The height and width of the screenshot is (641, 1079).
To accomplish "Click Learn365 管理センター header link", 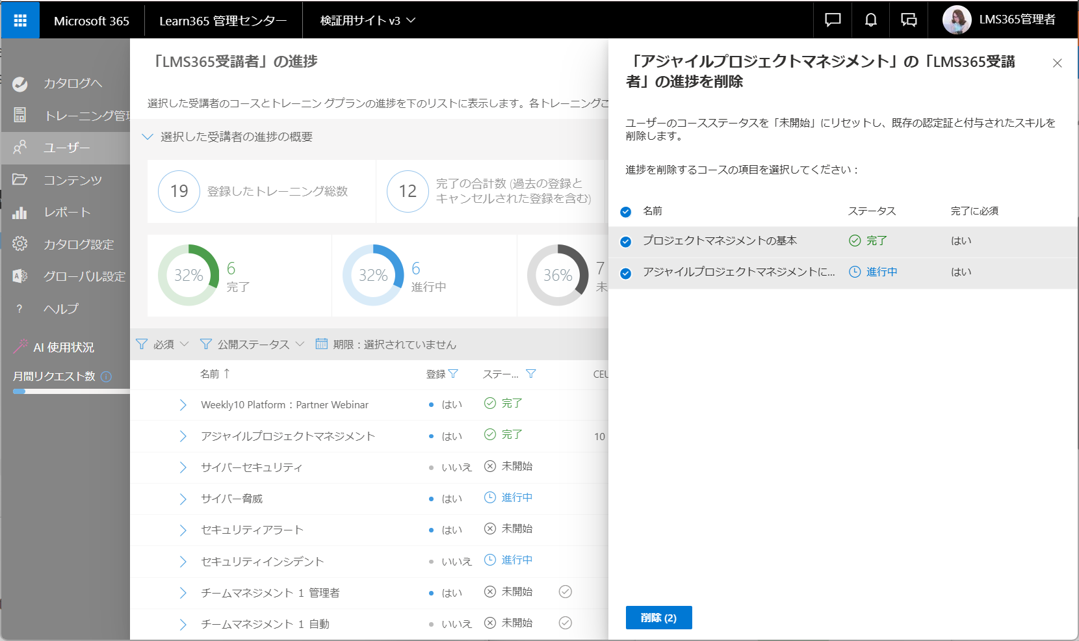I will point(223,20).
